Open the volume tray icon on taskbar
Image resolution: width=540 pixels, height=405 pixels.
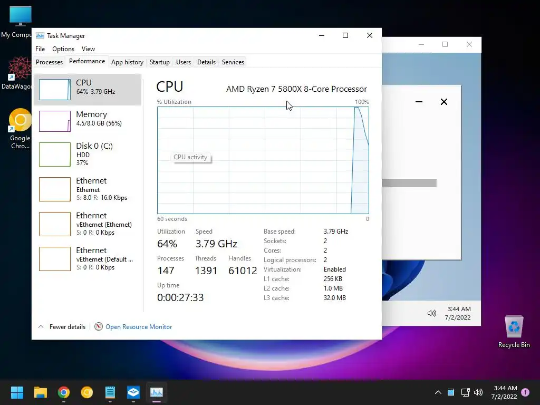coord(478,392)
